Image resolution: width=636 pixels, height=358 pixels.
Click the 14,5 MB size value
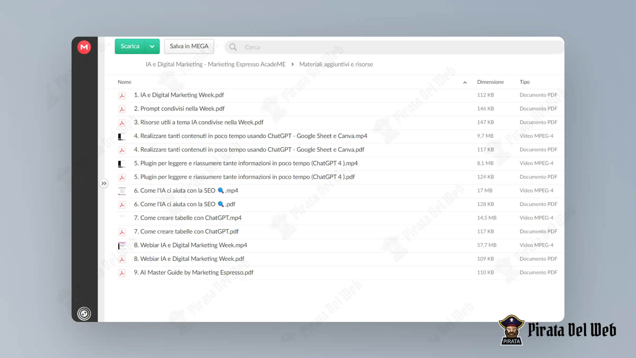487,218
